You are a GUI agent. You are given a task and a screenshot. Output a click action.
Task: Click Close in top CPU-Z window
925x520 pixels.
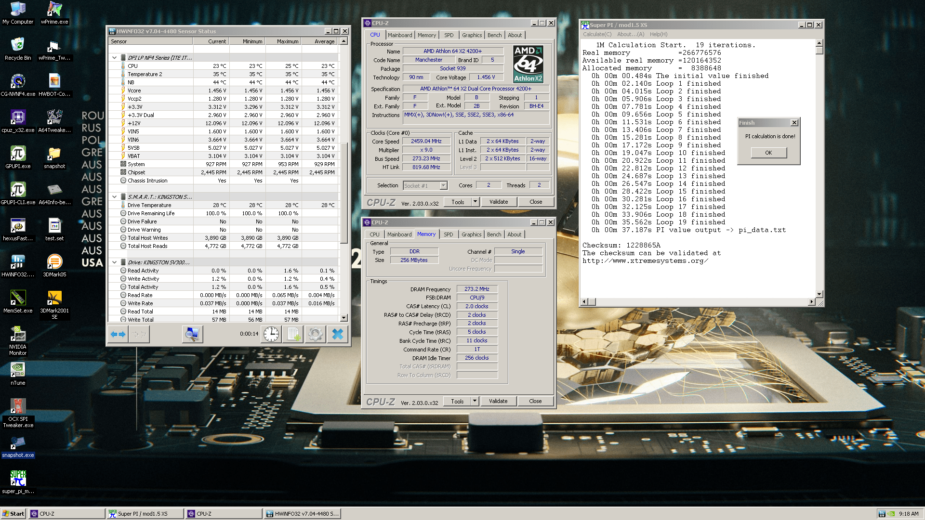click(536, 202)
